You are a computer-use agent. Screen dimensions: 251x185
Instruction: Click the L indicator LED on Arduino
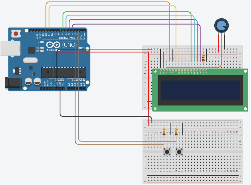(42, 42)
